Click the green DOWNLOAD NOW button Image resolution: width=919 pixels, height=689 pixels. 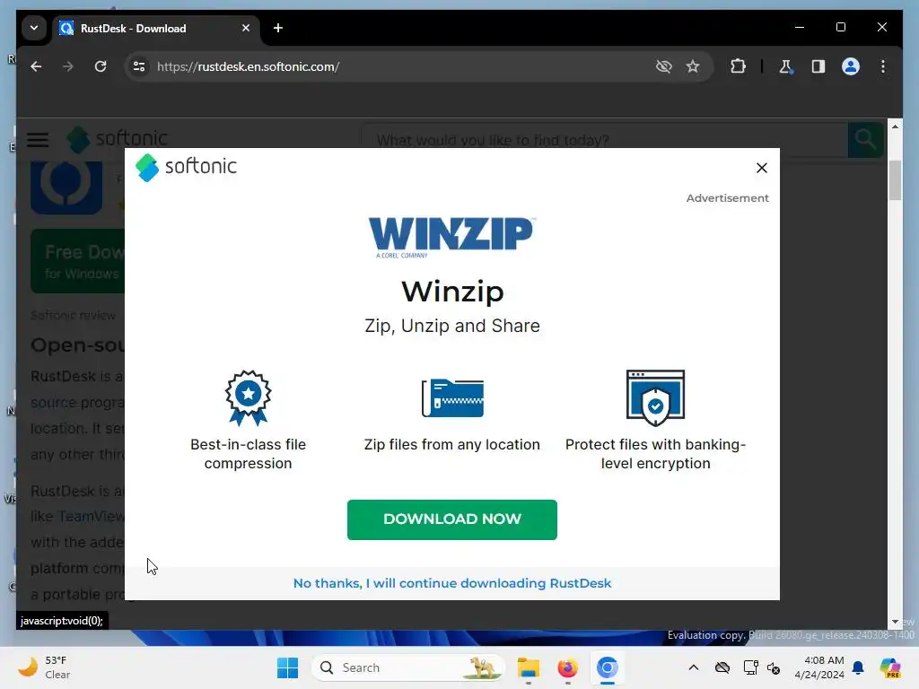click(x=452, y=519)
